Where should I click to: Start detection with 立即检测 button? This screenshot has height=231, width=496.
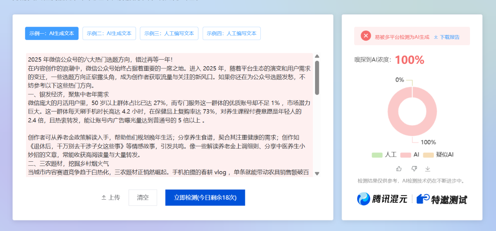(205, 197)
